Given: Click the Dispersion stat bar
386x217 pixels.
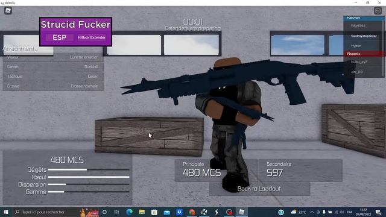Looking at the screenshot, I should [x=89, y=184].
